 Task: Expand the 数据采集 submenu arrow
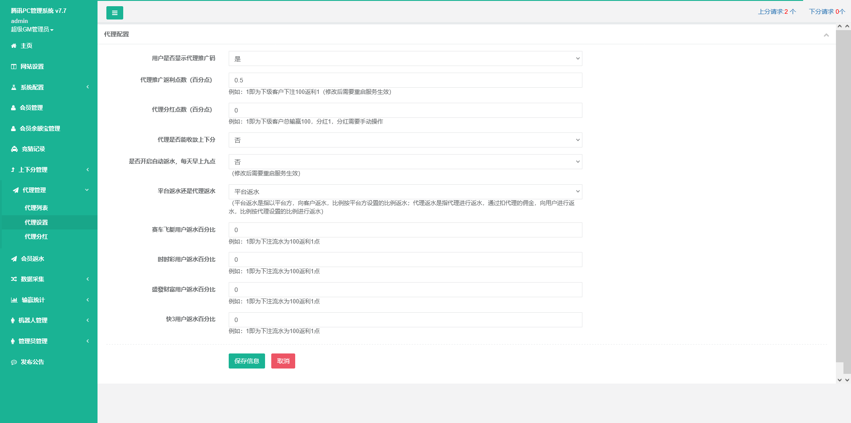point(88,279)
